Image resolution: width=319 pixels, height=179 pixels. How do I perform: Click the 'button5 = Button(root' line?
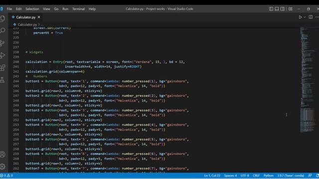tap(107, 139)
